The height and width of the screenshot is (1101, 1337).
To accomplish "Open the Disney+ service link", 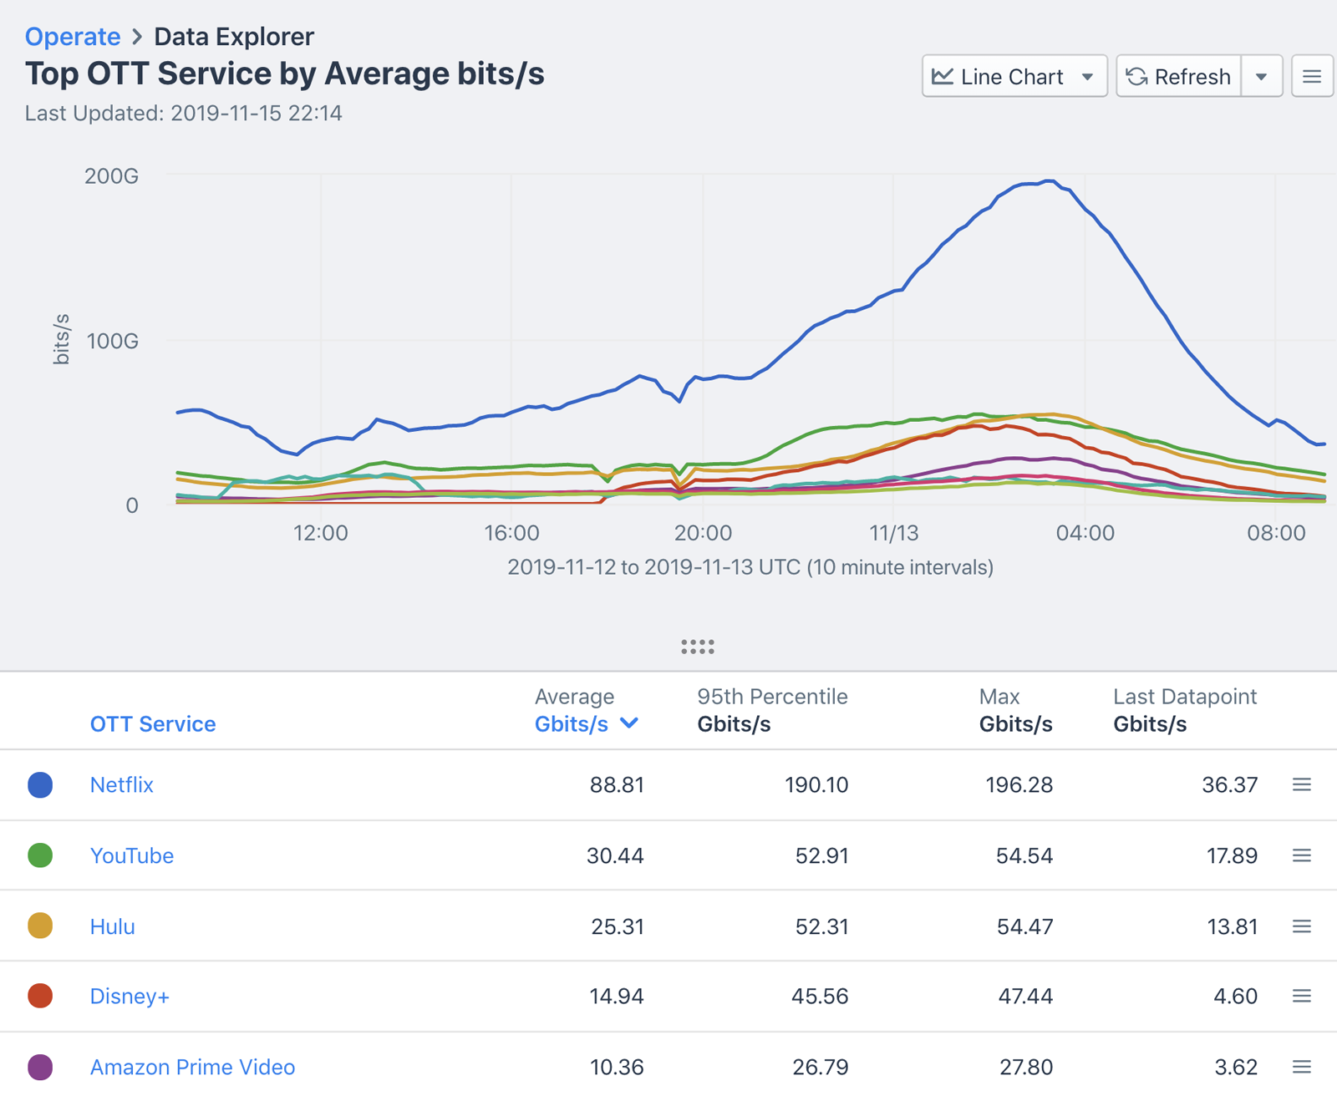I will click(x=130, y=996).
